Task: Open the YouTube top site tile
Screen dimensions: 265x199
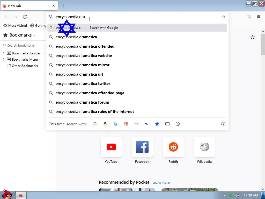Action: click(x=111, y=147)
